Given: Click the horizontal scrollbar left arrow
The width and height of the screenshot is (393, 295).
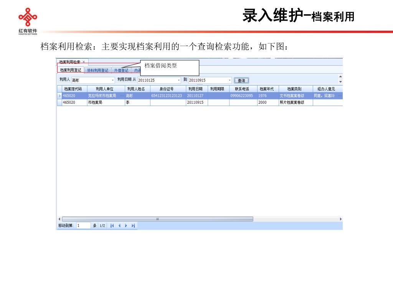Looking at the screenshot, I should (59, 219).
